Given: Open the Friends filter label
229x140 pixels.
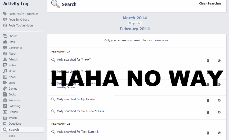Looking at the screenshot, I should pyautogui.click(x=13, y=59).
